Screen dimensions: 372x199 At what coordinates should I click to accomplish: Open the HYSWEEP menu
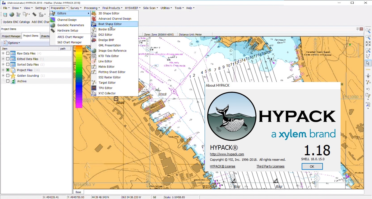(x=133, y=8)
